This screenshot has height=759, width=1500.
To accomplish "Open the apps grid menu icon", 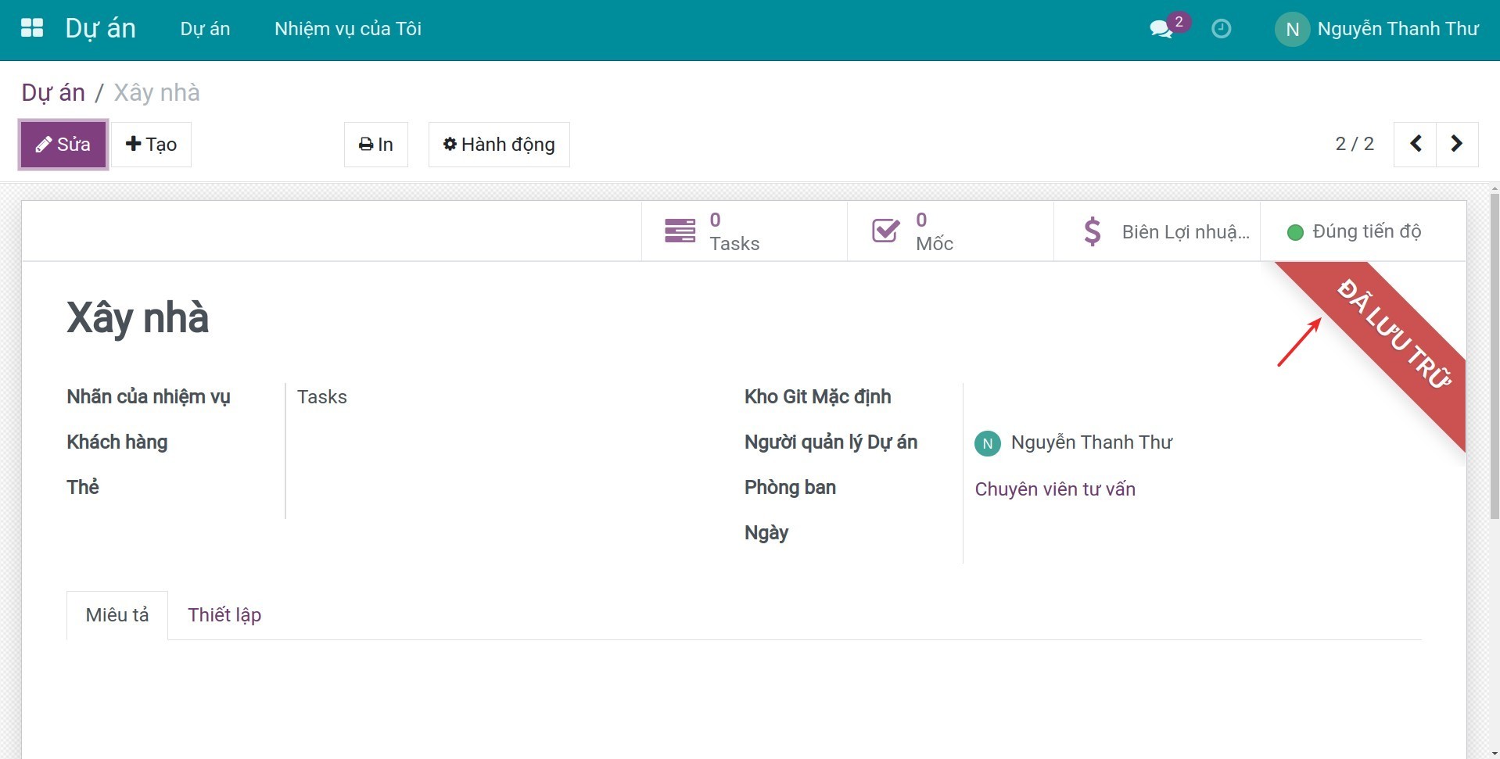I will click(x=32, y=29).
